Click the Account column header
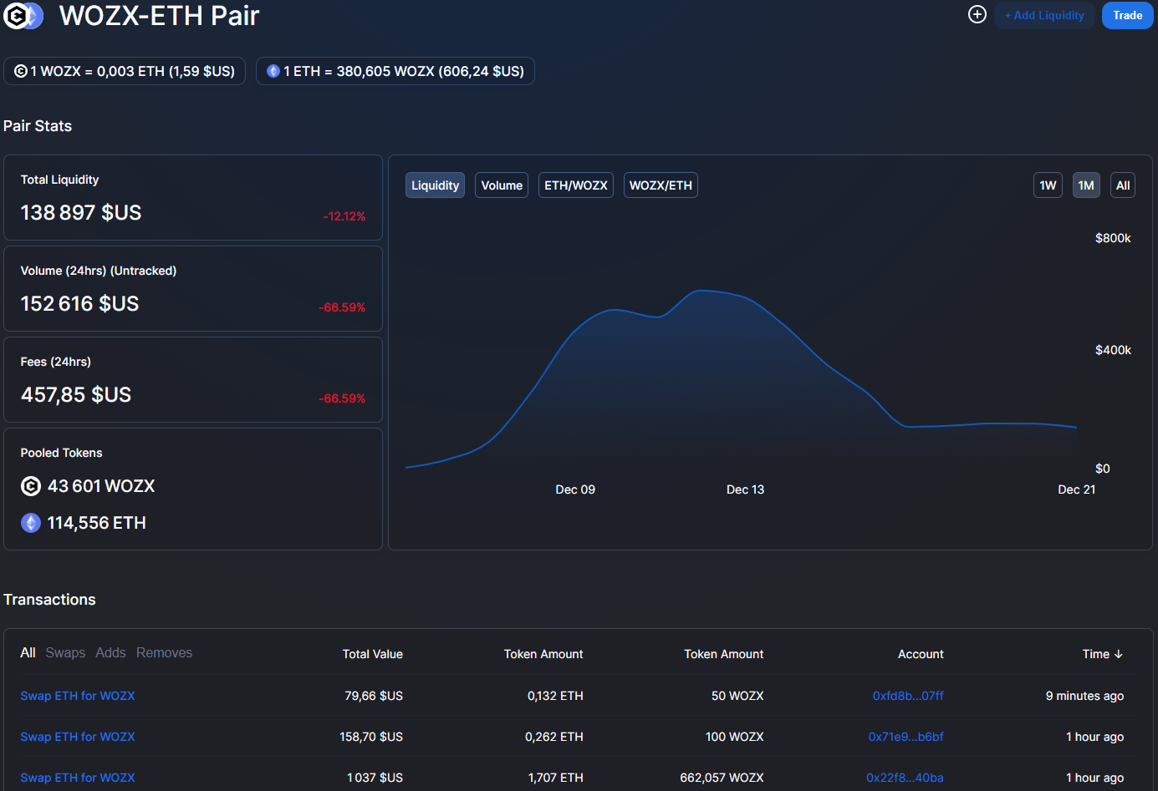 click(921, 654)
